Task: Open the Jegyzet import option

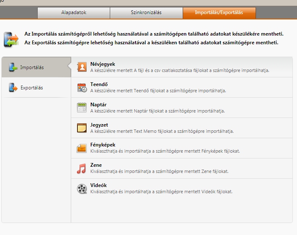Action: tap(182, 128)
